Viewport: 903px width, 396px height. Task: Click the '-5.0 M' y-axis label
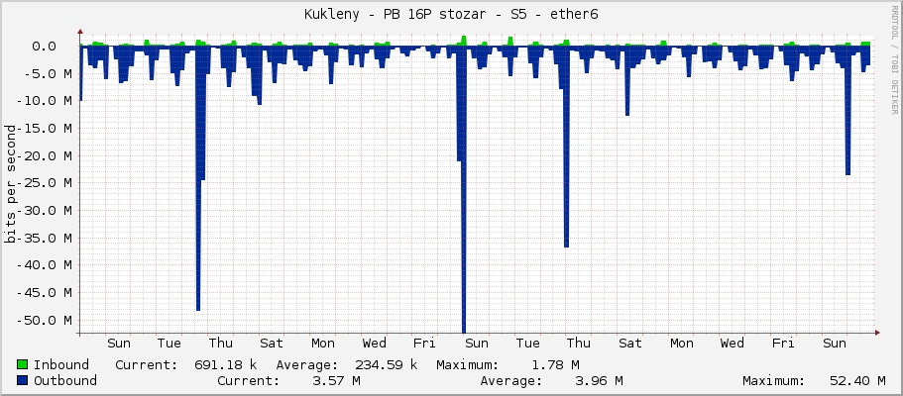click(48, 73)
